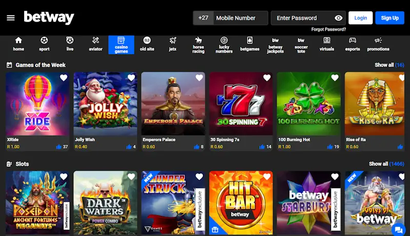Open betgames section

point(250,45)
